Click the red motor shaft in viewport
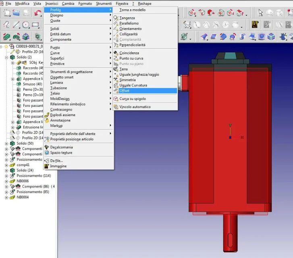The width and height of the screenshot is (293, 258). pyautogui.click(x=230, y=233)
